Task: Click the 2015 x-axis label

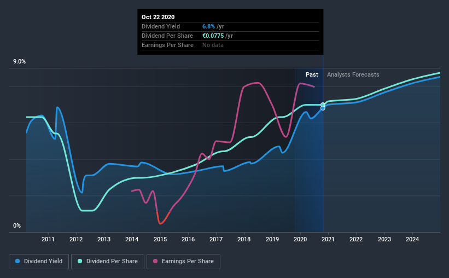Action: (160, 239)
